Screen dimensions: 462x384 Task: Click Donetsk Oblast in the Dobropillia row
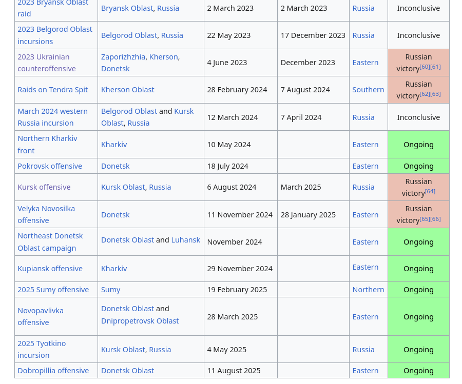coord(128,371)
